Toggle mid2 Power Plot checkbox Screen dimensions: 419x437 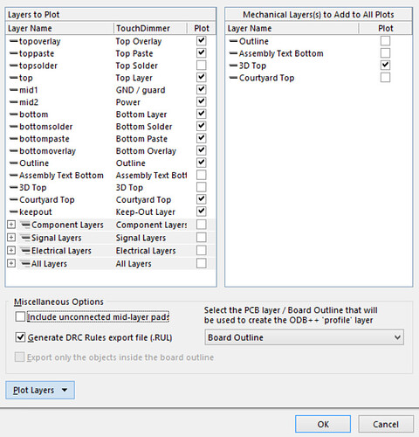[x=201, y=102]
